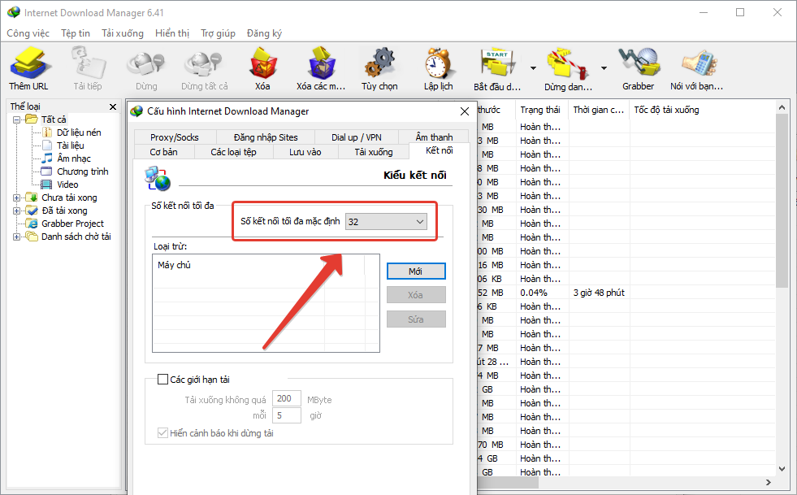797x495 pixels.
Task: Close the Thể loại categories panel
Action: pos(113,106)
